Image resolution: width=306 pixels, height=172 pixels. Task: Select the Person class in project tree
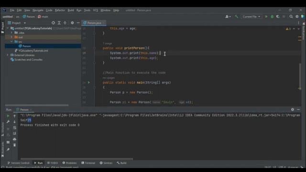(24, 46)
